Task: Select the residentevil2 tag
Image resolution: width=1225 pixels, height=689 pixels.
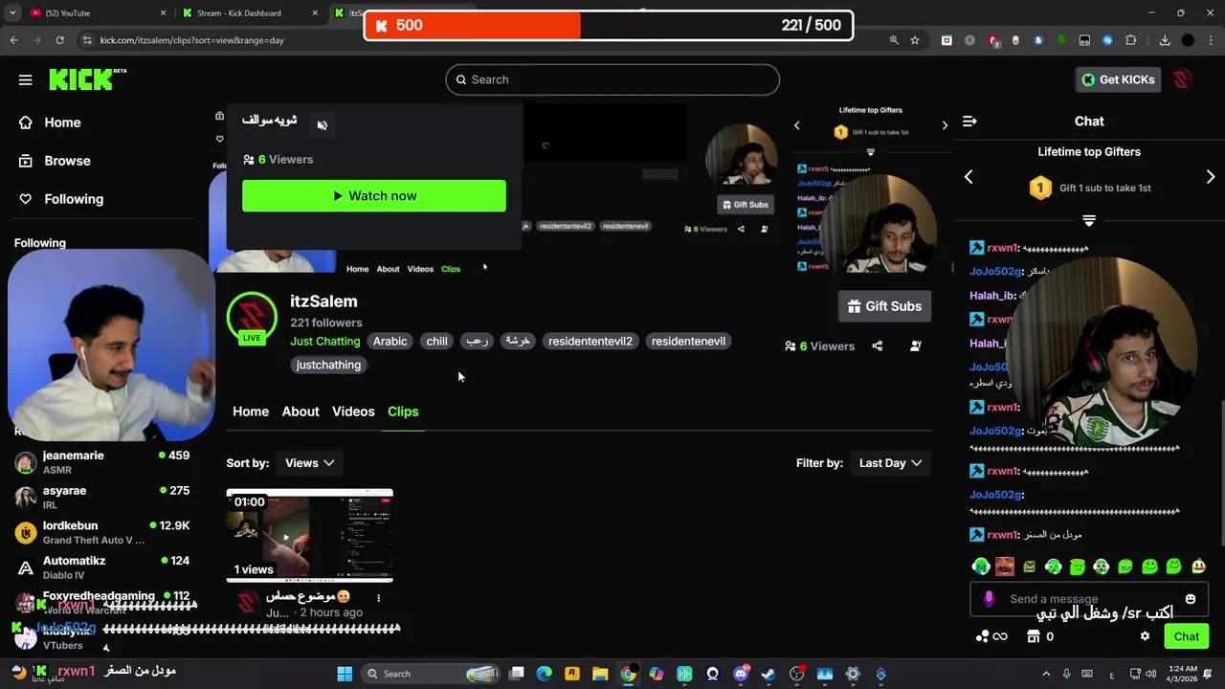Action: pyautogui.click(x=590, y=342)
